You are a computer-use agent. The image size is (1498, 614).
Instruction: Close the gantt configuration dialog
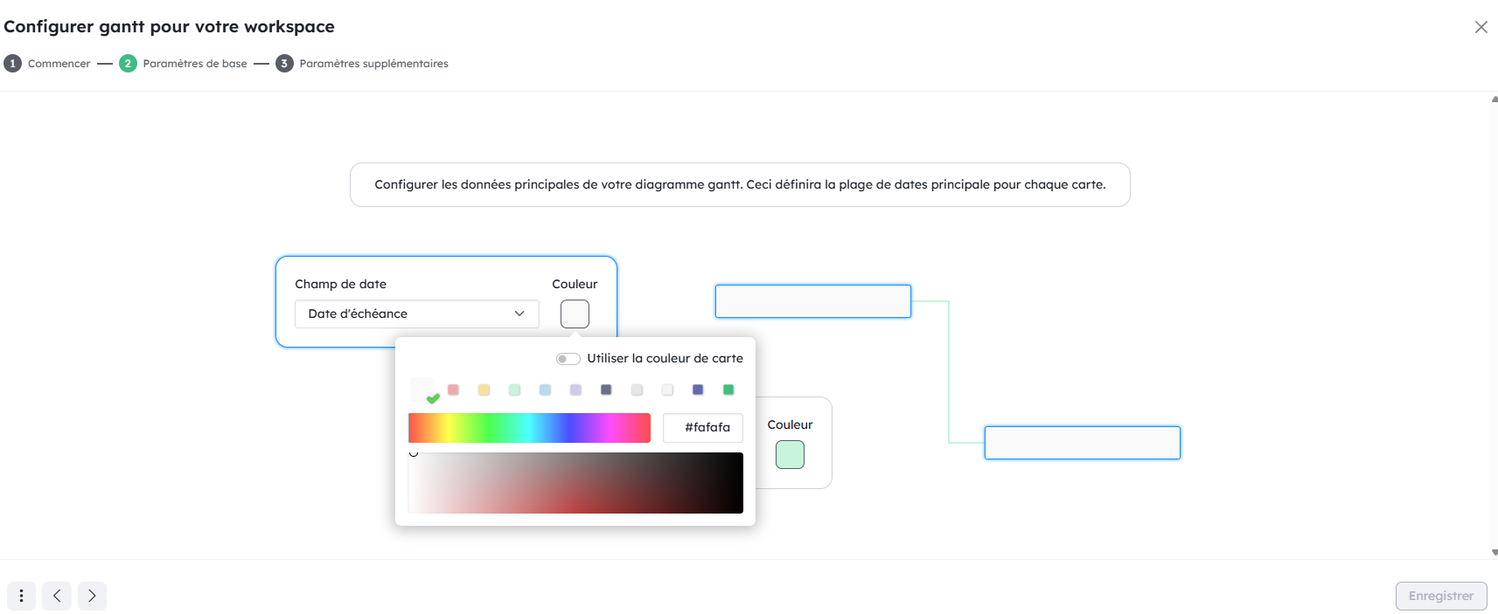[x=1481, y=27]
